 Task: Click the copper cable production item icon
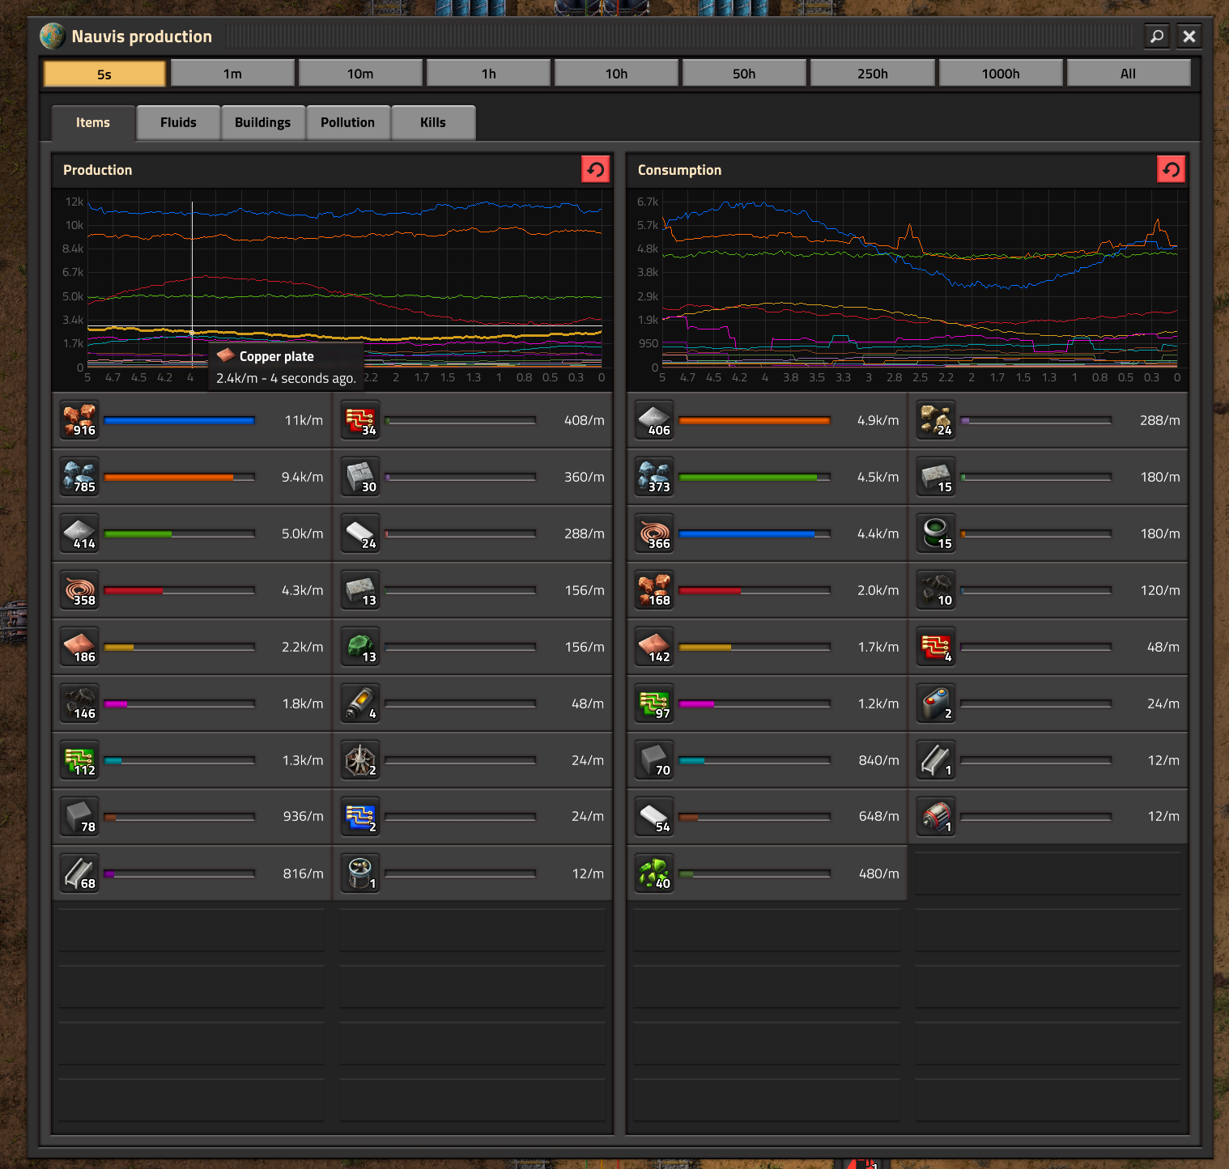(80, 590)
